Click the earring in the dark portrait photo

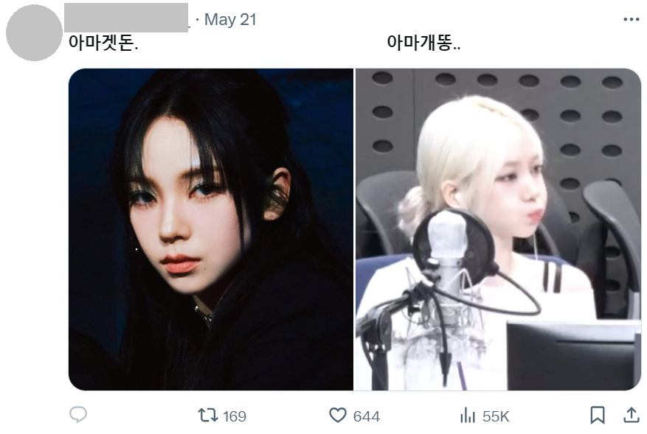click(x=136, y=249)
